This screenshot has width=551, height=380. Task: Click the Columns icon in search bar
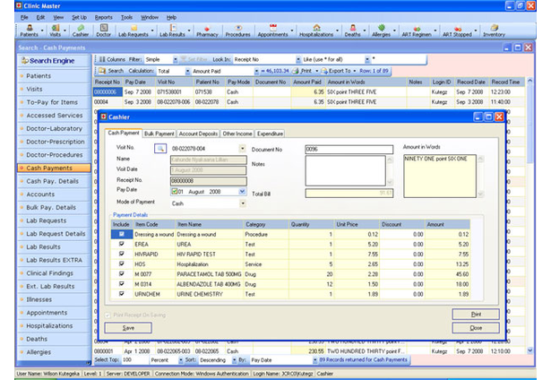tap(102, 59)
